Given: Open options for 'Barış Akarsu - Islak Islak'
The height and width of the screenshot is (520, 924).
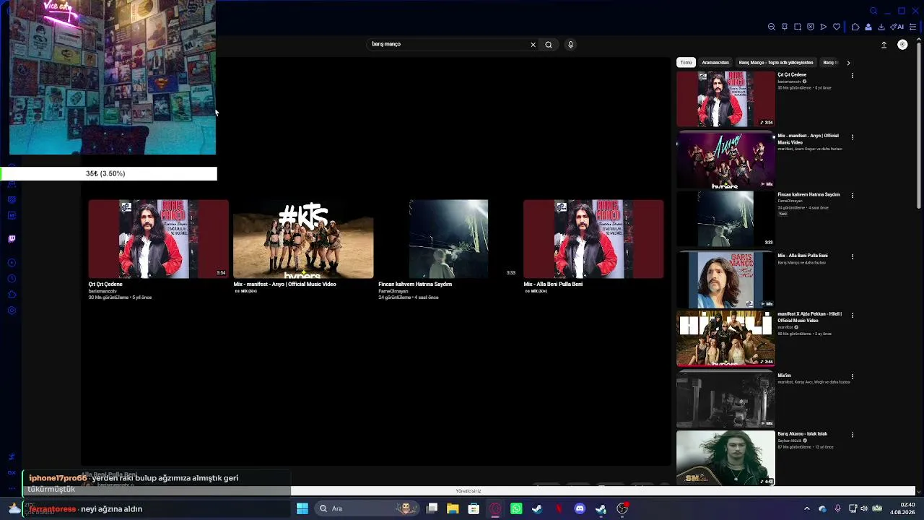Looking at the screenshot, I should point(853,435).
